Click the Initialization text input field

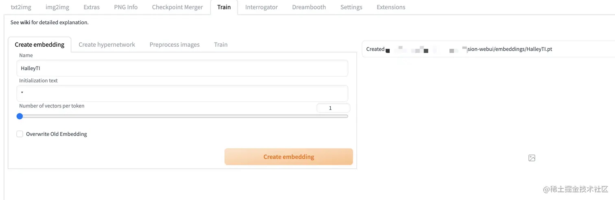pos(182,93)
